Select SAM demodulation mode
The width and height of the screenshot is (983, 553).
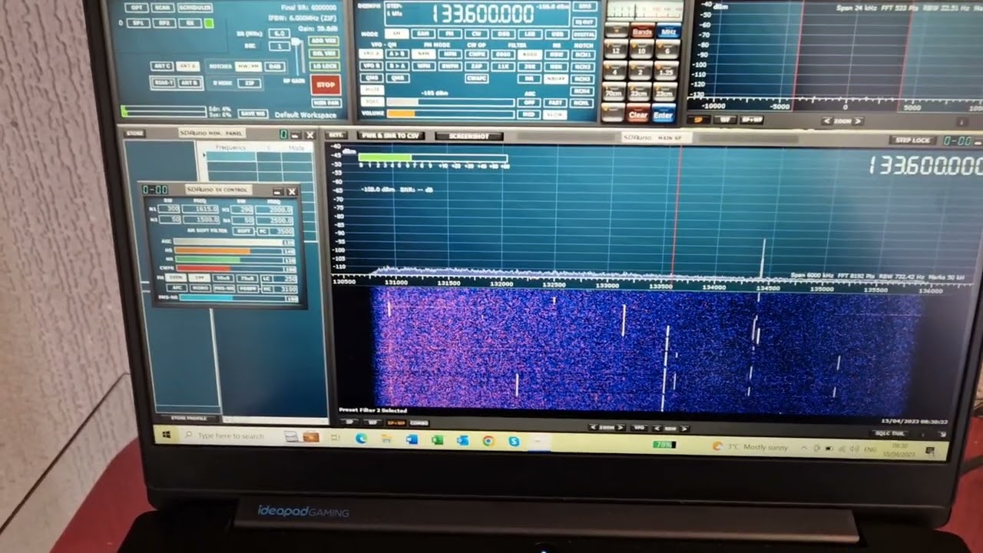422,34
